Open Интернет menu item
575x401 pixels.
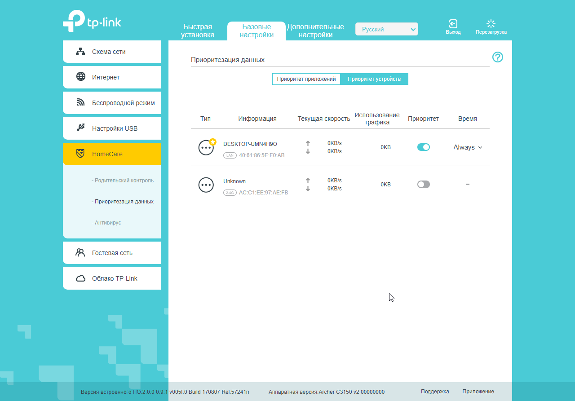112,77
